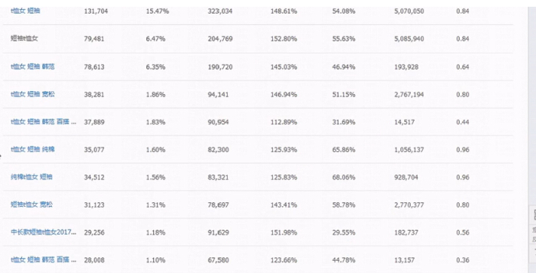This screenshot has height=273, width=536.
Task: Open keyword link in the 38,281 row
Action: 32,95
